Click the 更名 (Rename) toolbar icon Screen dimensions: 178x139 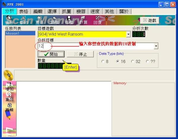pos(39,20)
